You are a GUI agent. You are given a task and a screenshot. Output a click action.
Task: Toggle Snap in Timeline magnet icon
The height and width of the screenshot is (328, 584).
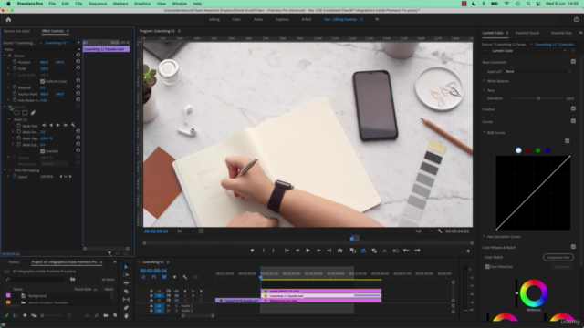(x=154, y=277)
